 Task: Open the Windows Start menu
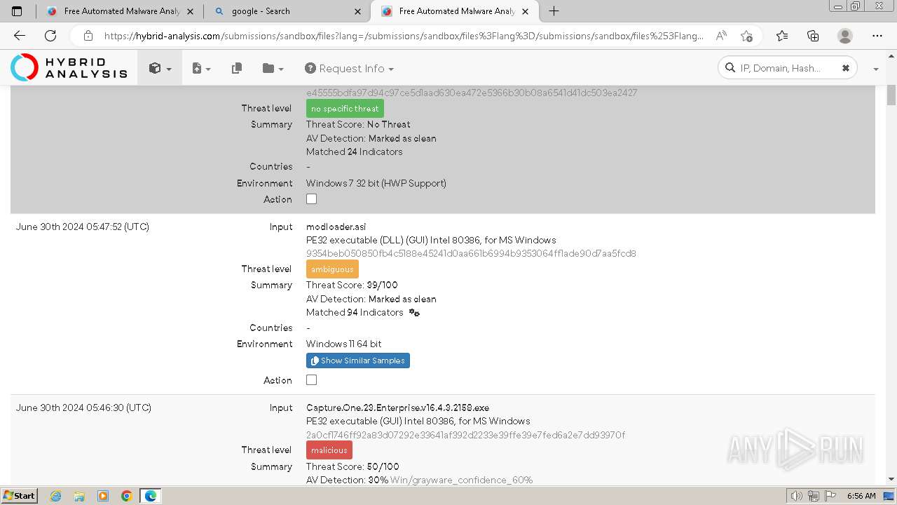pos(19,496)
